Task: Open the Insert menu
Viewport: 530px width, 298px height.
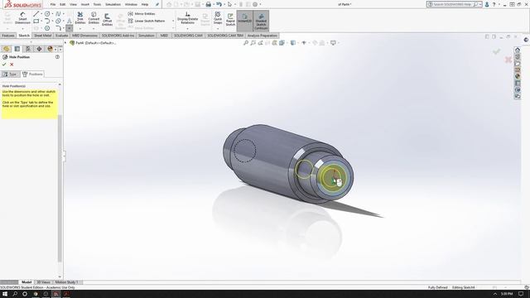Action: 85,4
